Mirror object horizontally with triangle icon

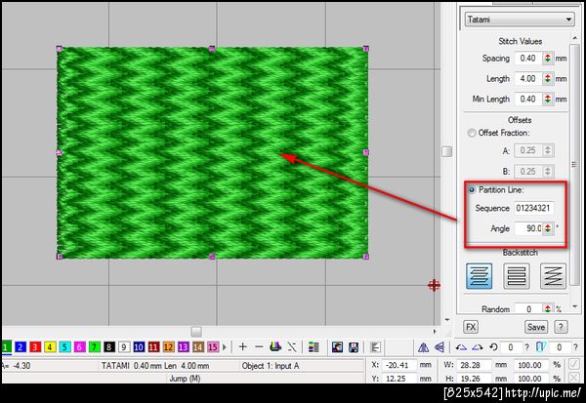point(424,347)
